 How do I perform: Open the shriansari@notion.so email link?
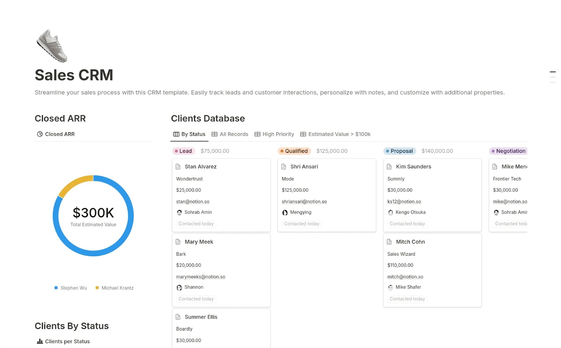point(304,201)
